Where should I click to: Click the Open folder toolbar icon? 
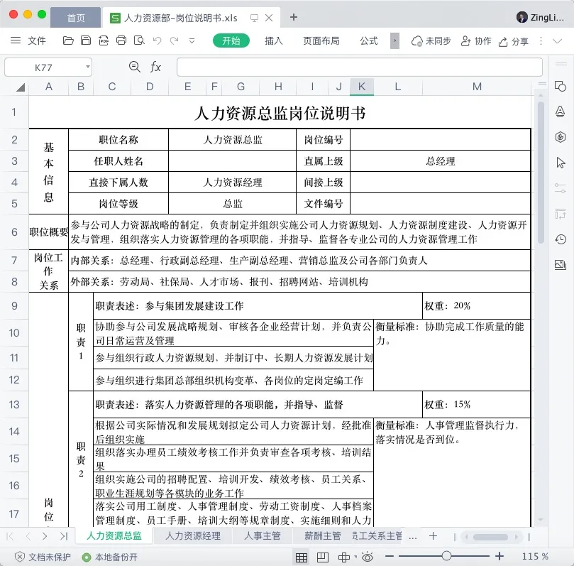[x=68, y=40]
